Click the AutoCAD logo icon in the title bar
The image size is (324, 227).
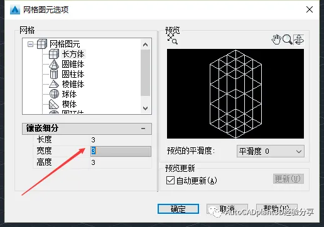(15, 10)
